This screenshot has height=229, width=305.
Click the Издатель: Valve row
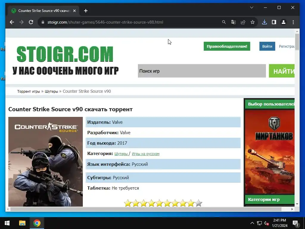click(x=163, y=122)
